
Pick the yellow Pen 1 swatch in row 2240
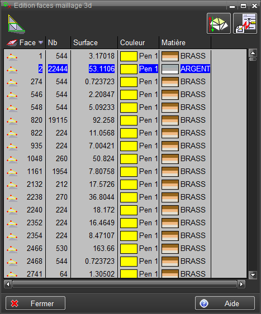point(129,210)
